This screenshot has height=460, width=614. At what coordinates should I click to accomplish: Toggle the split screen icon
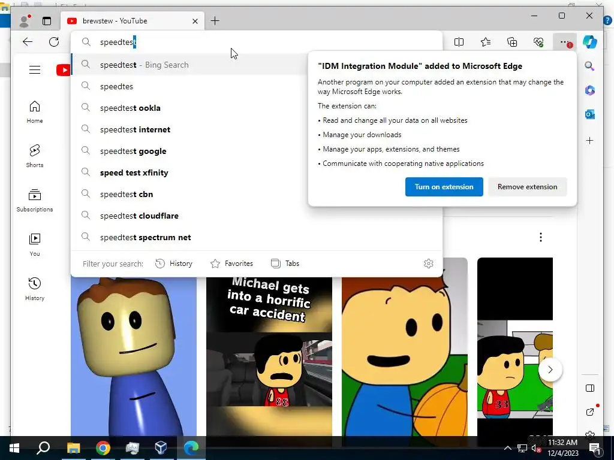[x=459, y=42]
